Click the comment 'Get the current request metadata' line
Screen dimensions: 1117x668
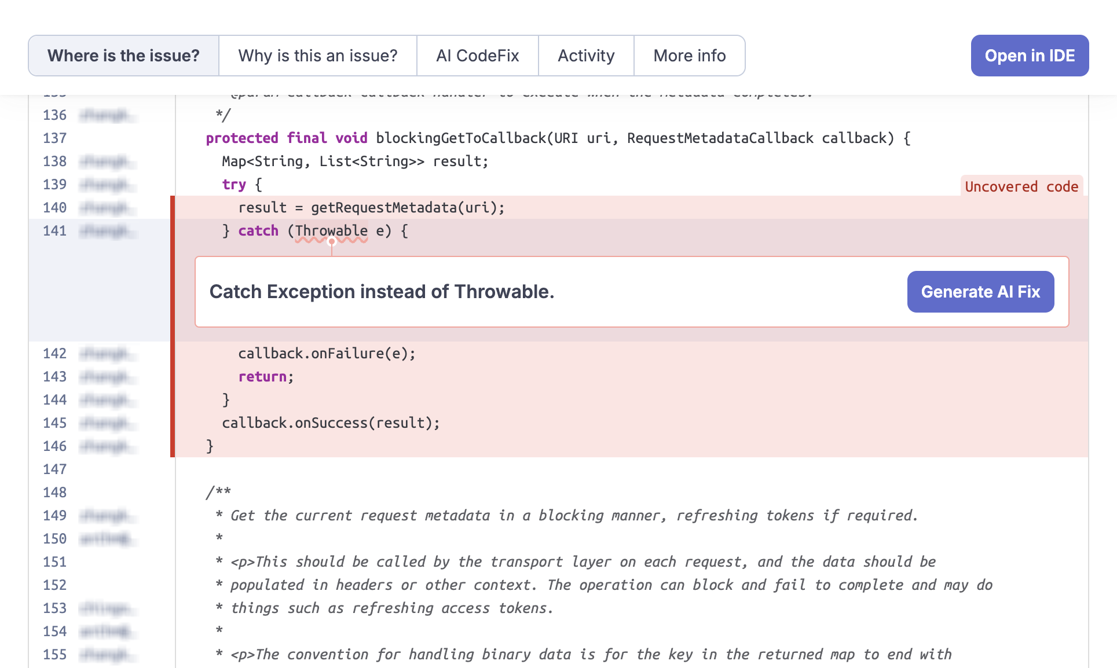(x=566, y=516)
